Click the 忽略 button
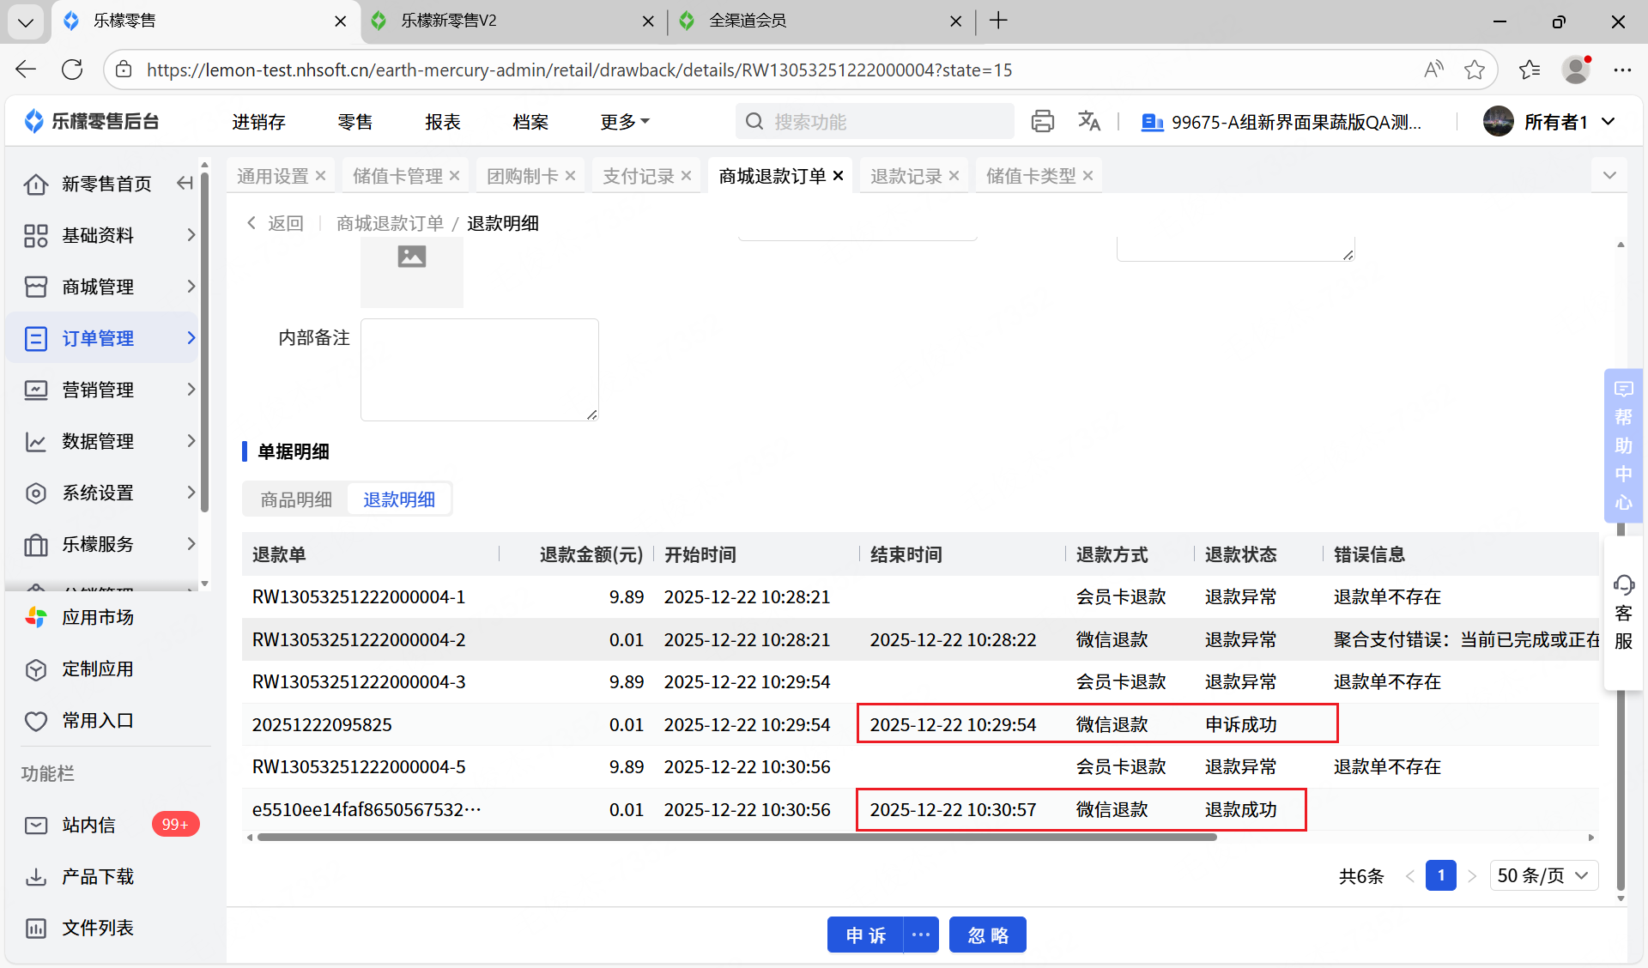Image resolution: width=1648 pixels, height=968 pixels. pos(987,935)
